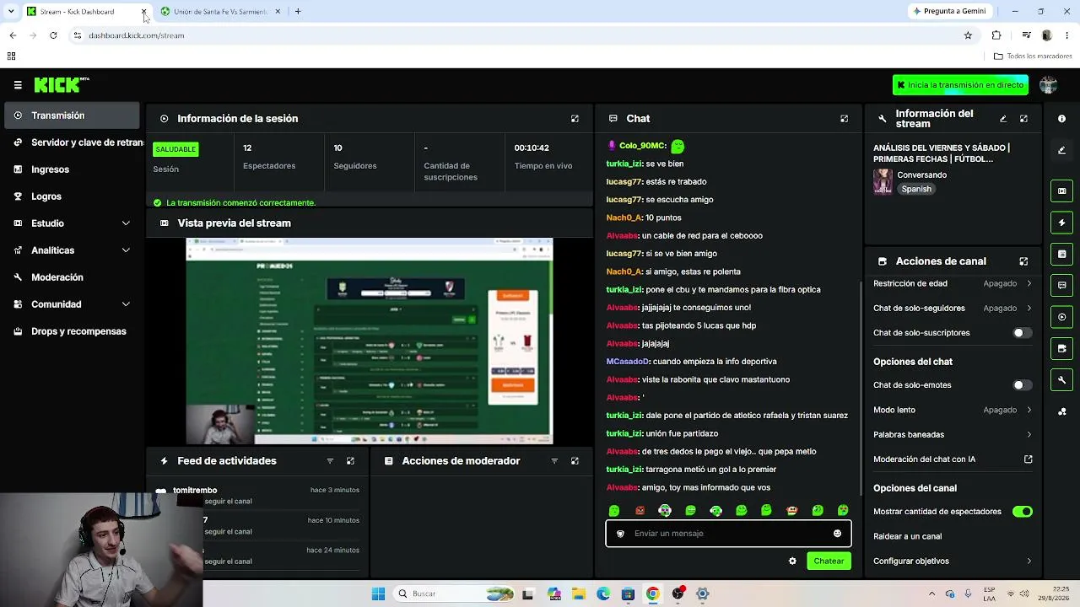Open the Chrome tab search dropdown

pos(11,12)
